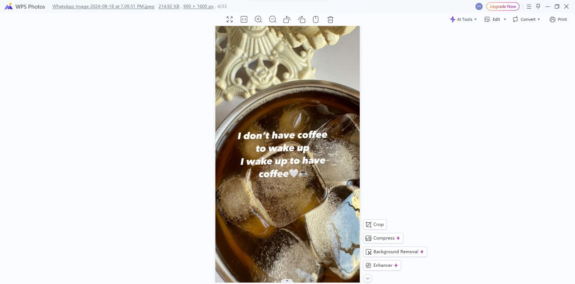Zoom out of the photo

tap(273, 19)
